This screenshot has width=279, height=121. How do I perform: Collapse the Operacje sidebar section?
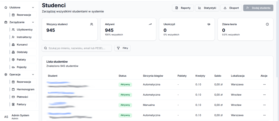[x=33, y=74]
